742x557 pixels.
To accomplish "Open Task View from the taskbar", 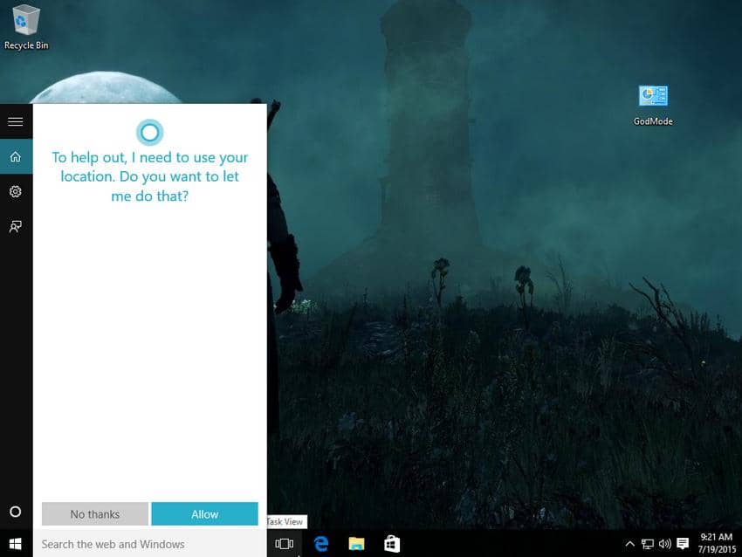I will point(284,544).
